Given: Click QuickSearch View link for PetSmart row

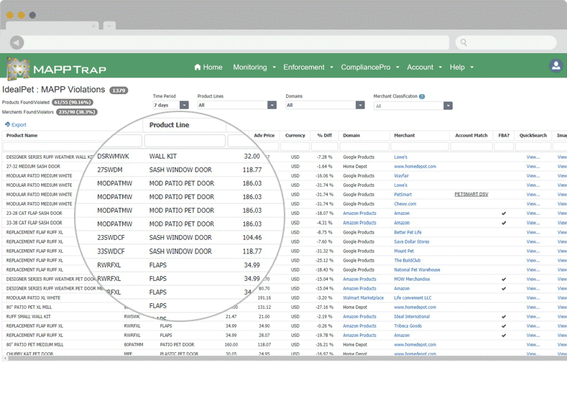Looking at the screenshot, I should (533, 195).
